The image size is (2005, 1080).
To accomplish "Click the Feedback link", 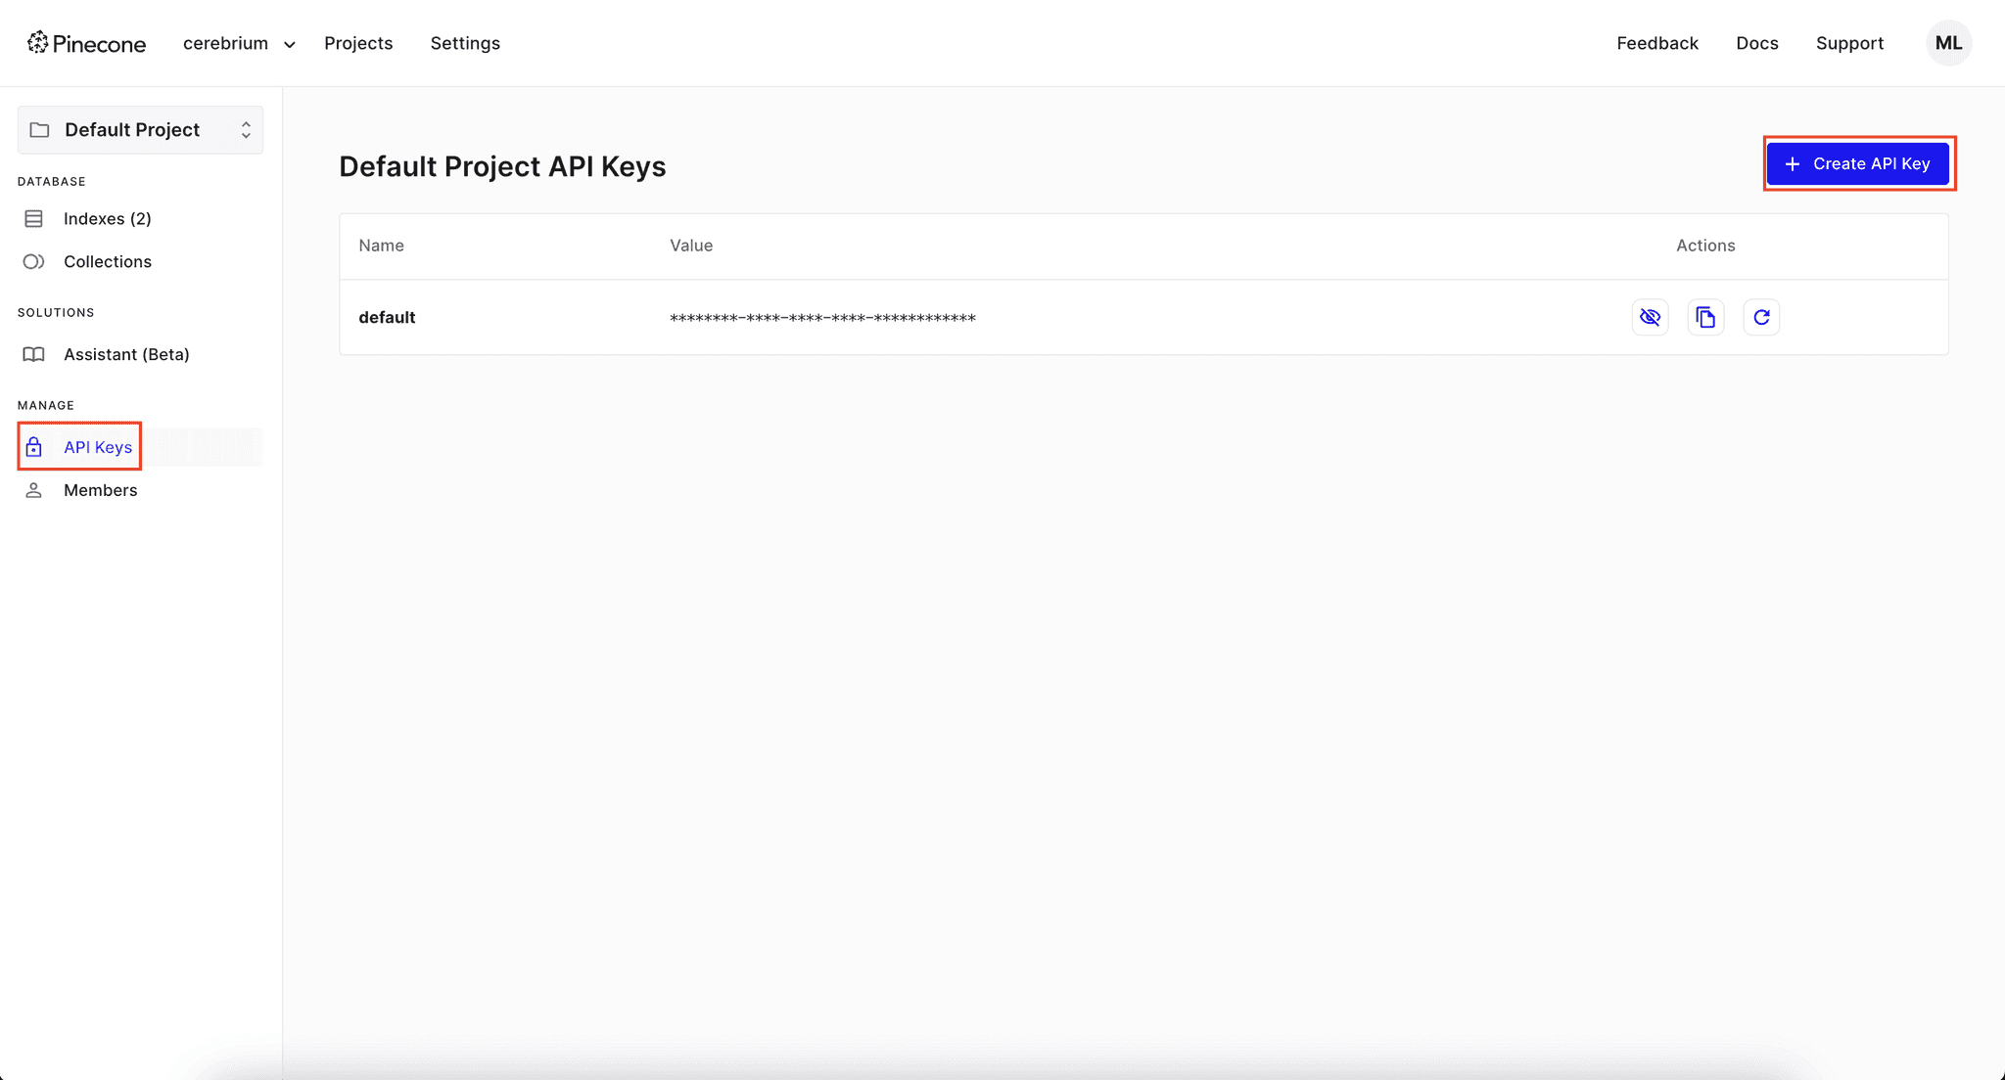I will tap(1657, 43).
